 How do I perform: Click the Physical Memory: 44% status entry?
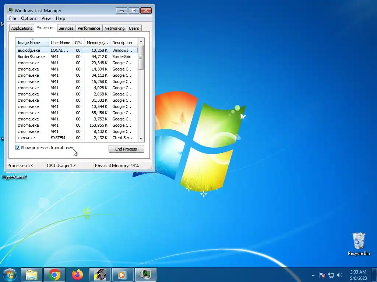(117, 166)
